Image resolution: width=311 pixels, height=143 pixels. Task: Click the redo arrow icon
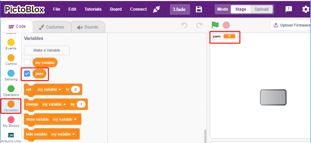coord(199,25)
